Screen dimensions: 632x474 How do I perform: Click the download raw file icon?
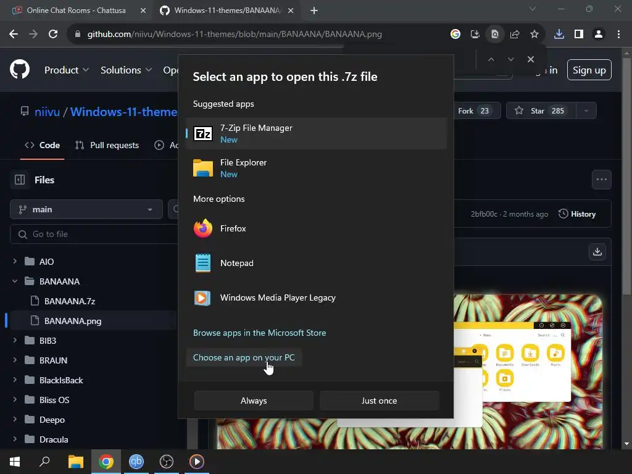pyautogui.click(x=597, y=252)
